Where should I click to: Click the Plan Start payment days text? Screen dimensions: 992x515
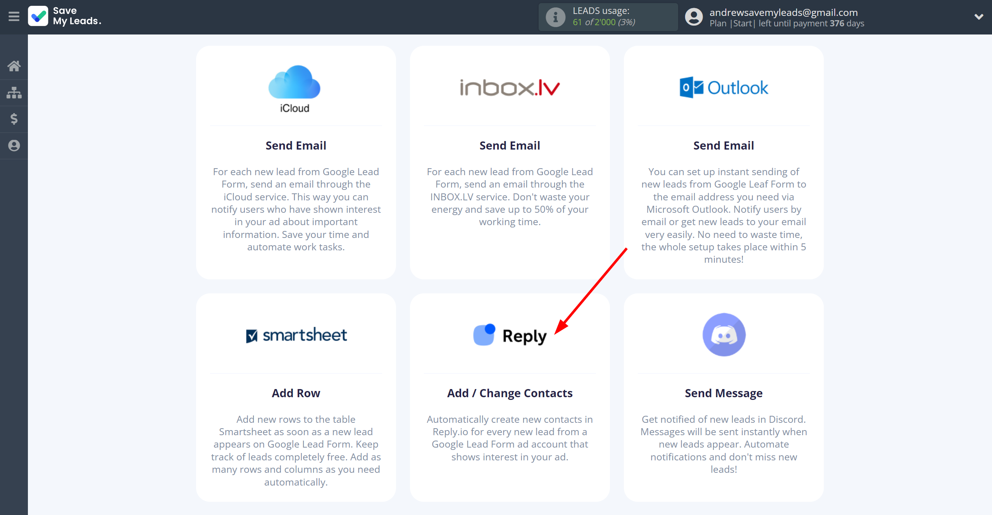(x=787, y=23)
